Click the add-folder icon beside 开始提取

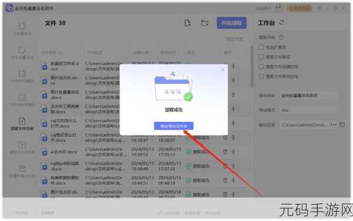pos(205,23)
